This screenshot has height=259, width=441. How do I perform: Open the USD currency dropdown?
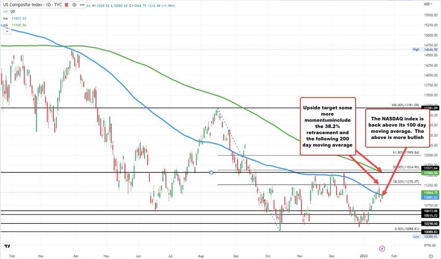tap(428, 4)
